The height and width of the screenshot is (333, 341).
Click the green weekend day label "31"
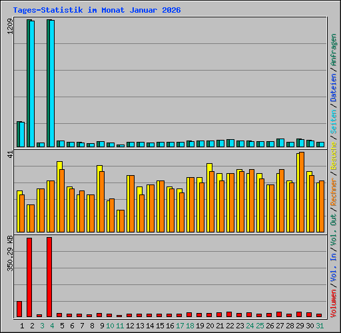tap(320, 326)
